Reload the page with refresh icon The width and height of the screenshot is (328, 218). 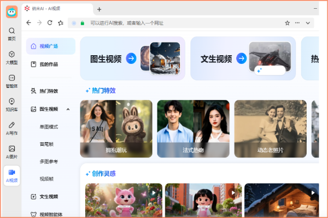50,23
